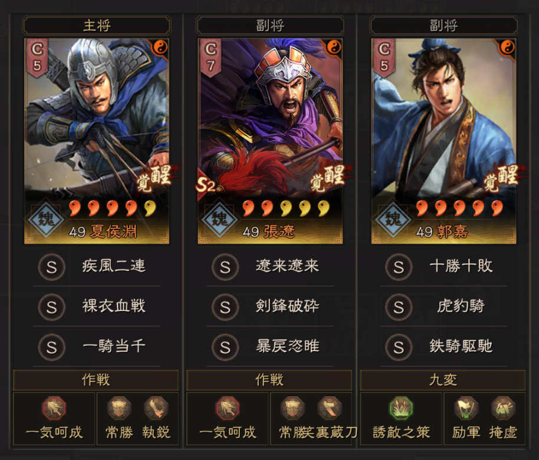Viewport: 539px width, 460px height.
Task: Open the 夏侯淵 general card
Action: (x=97, y=141)
